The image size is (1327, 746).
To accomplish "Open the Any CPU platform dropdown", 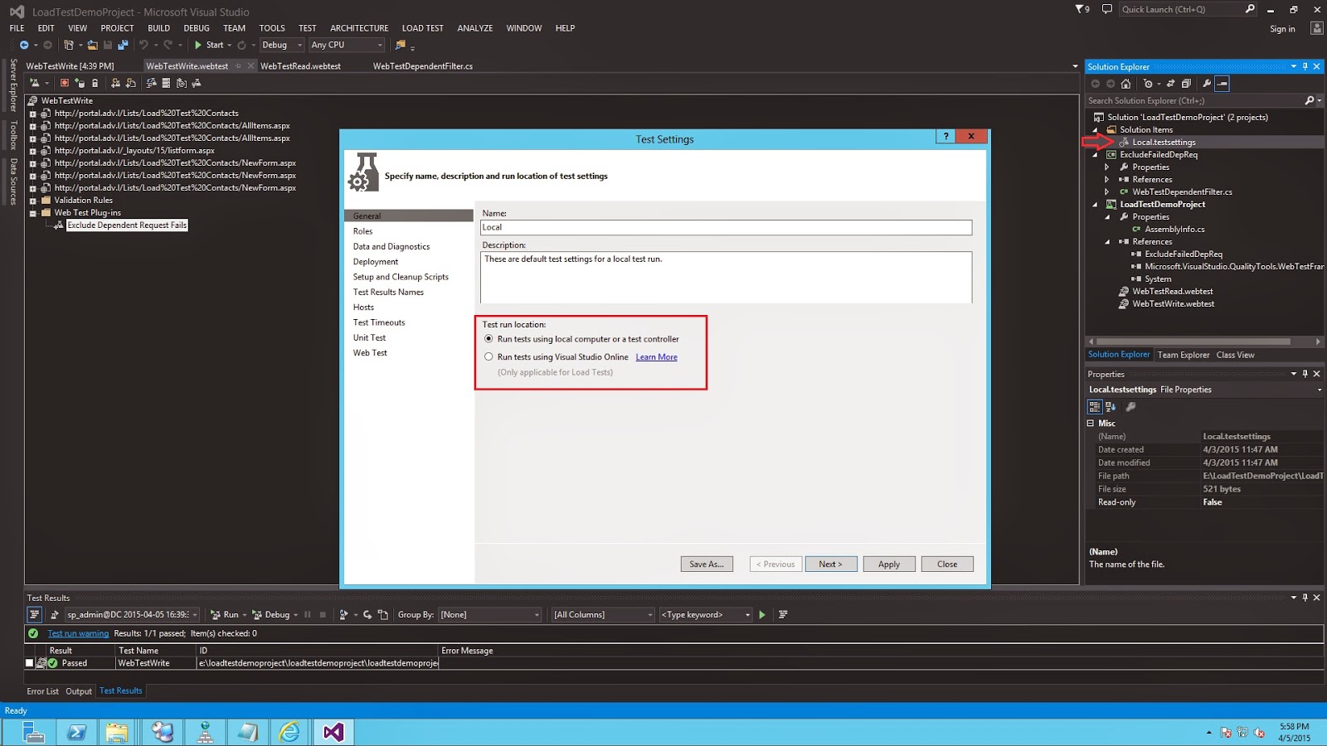I will tap(347, 45).
